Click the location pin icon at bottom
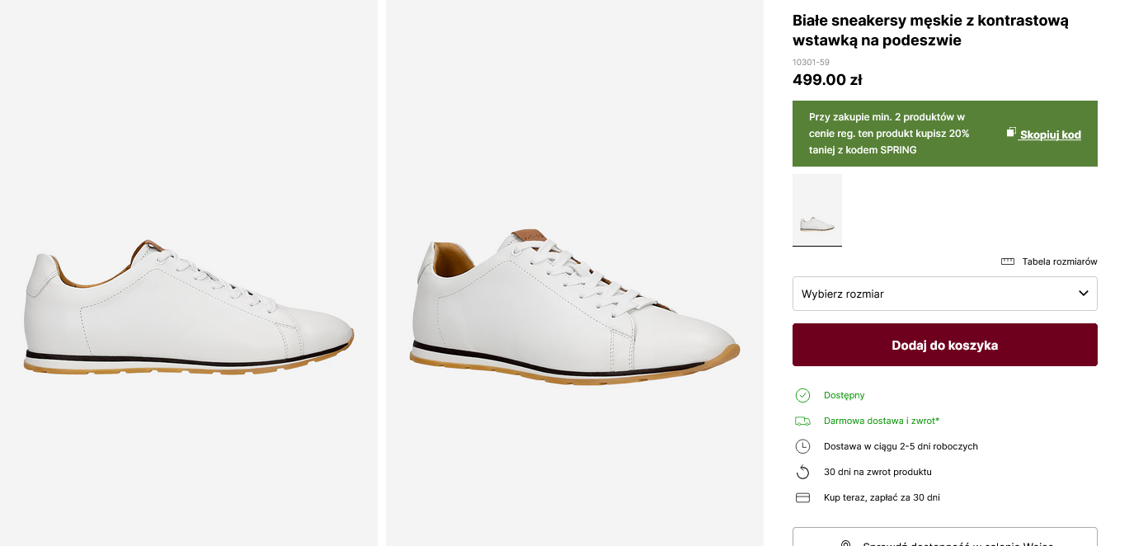Image resolution: width=1148 pixels, height=546 pixels. click(845, 544)
